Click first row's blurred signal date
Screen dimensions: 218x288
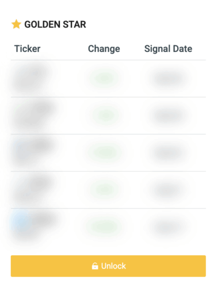click(x=169, y=78)
